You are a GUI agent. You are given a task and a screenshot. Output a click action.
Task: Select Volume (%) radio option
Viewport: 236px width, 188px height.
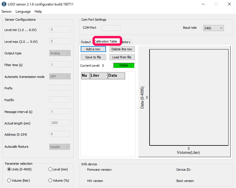50,181
